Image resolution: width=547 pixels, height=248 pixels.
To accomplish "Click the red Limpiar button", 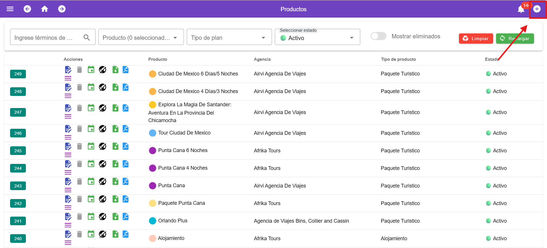I will (x=476, y=39).
